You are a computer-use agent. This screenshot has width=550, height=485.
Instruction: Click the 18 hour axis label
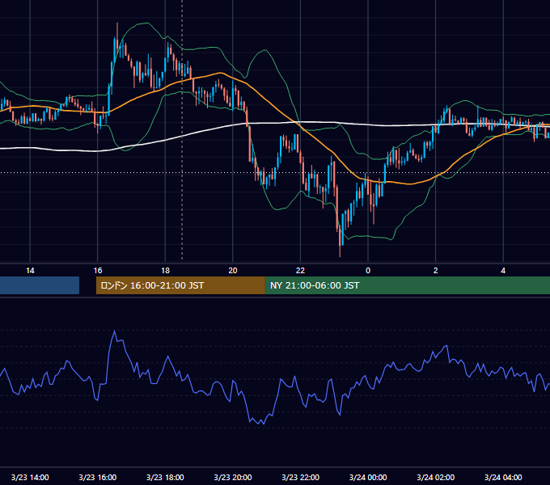click(x=165, y=271)
